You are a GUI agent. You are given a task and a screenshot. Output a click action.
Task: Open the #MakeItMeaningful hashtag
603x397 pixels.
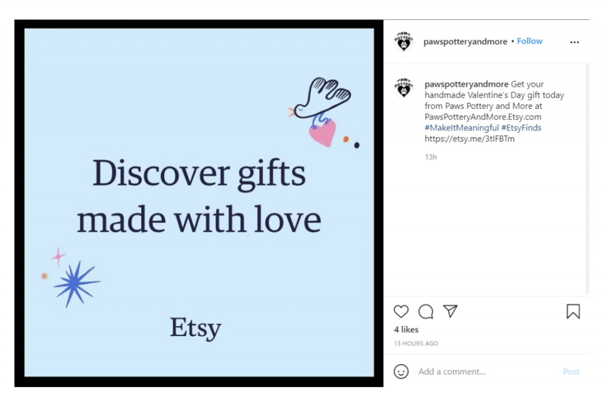[x=462, y=128]
